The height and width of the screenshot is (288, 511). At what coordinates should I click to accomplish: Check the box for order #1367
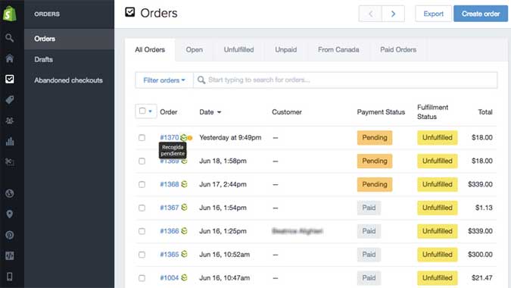point(142,208)
